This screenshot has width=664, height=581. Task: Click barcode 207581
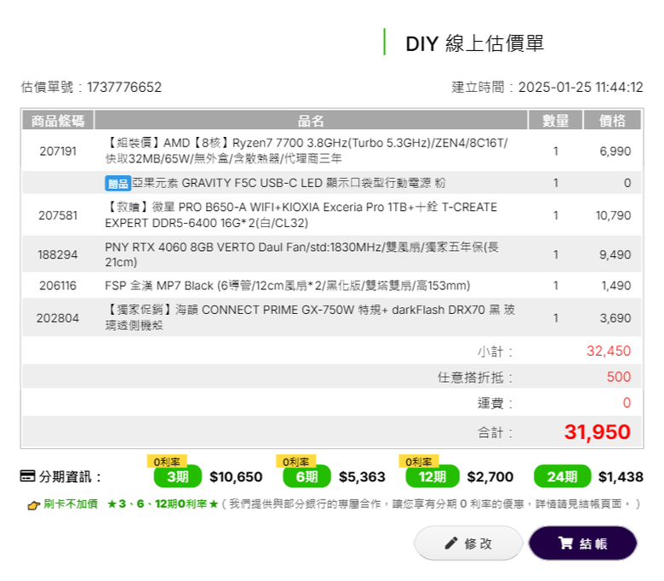(x=58, y=215)
